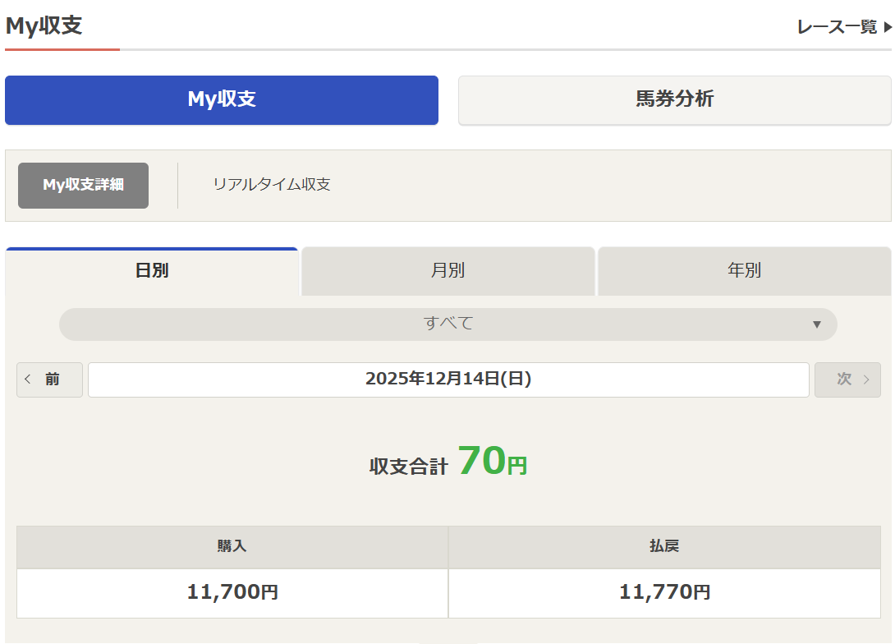Switch to リアルタイム収支 view
Image resolution: width=895 pixels, height=644 pixels.
point(272,185)
